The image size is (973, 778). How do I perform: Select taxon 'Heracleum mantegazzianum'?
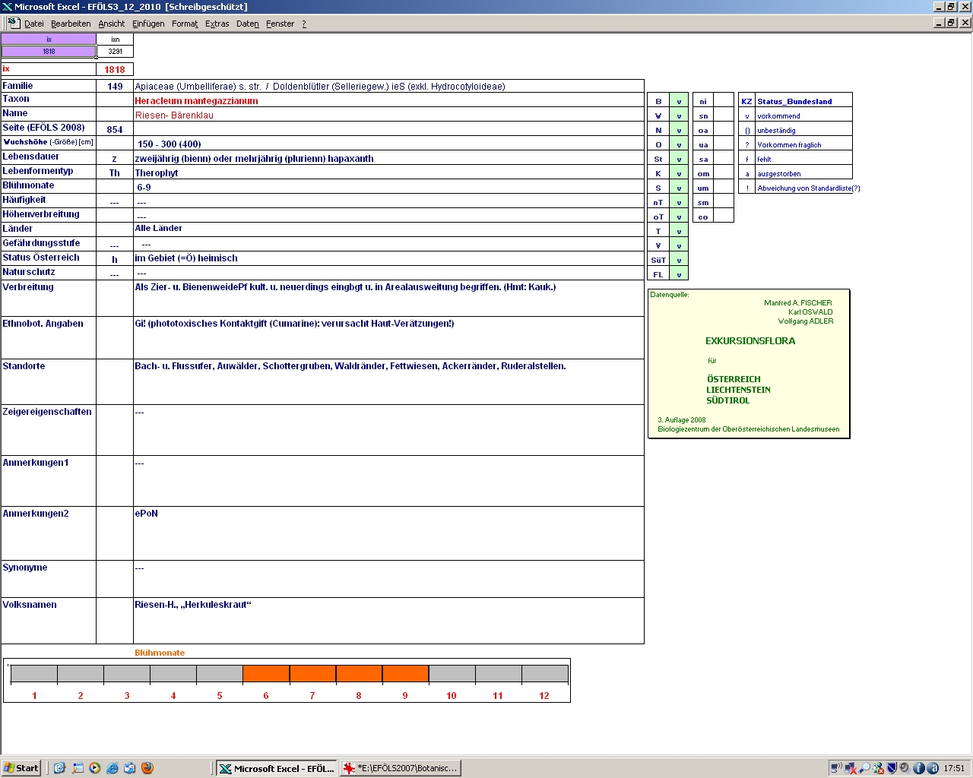click(x=196, y=100)
